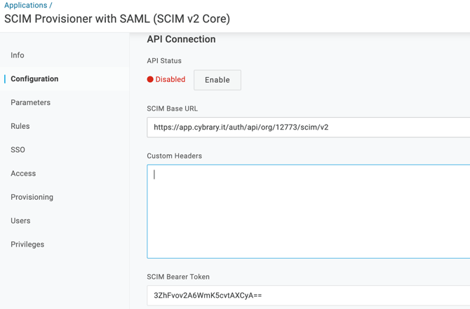
Task: Navigate to the Access section
Action: tap(23, 174)
